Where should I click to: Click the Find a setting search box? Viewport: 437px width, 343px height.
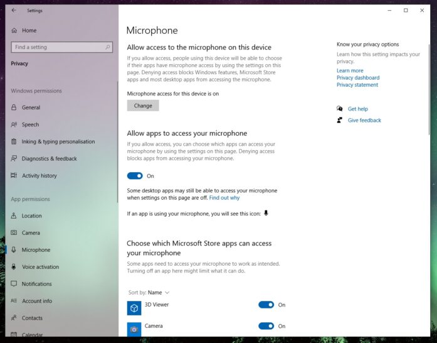[x=62, y=47]
